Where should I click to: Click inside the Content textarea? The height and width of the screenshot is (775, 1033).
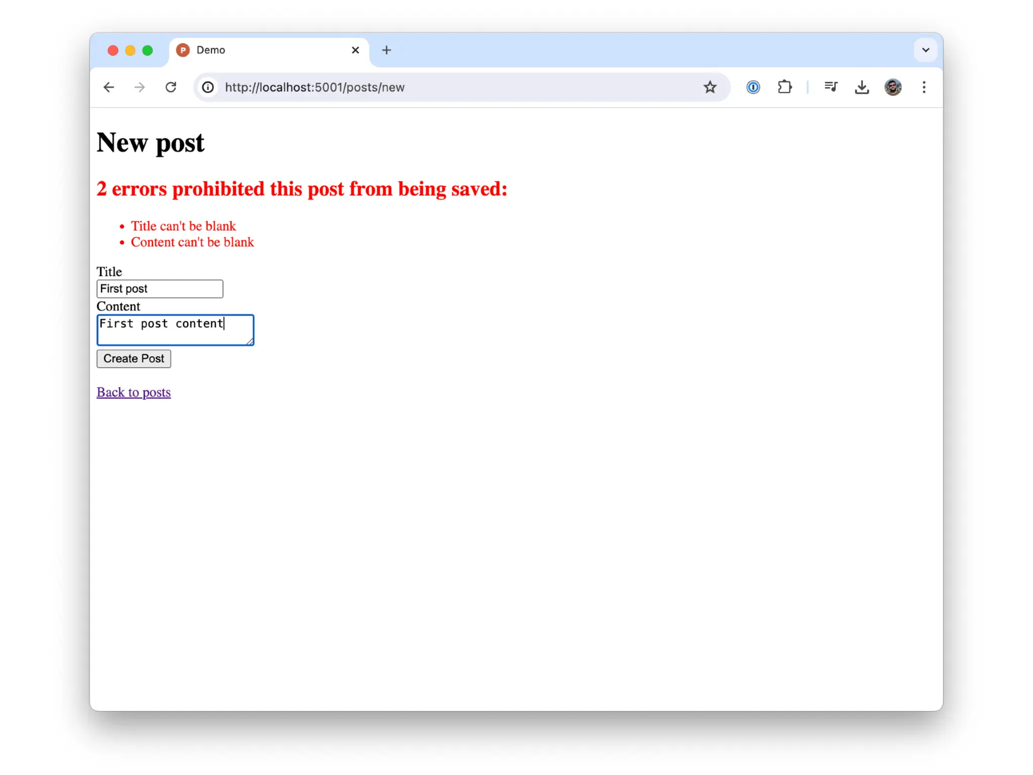tap(175, 330)
